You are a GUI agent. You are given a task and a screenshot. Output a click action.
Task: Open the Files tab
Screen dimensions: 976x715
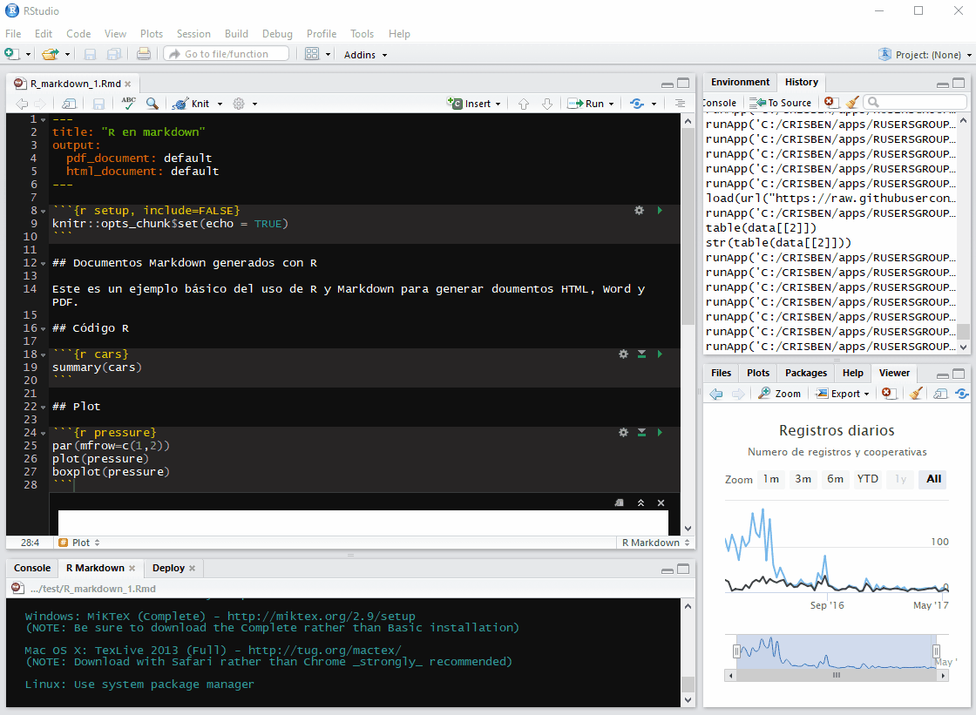pyautogui.click(x=721, y=373)
